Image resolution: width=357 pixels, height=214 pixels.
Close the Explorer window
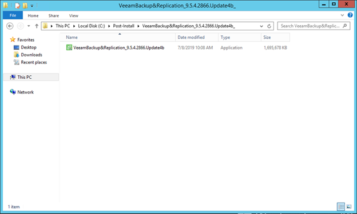coord(346,4)
